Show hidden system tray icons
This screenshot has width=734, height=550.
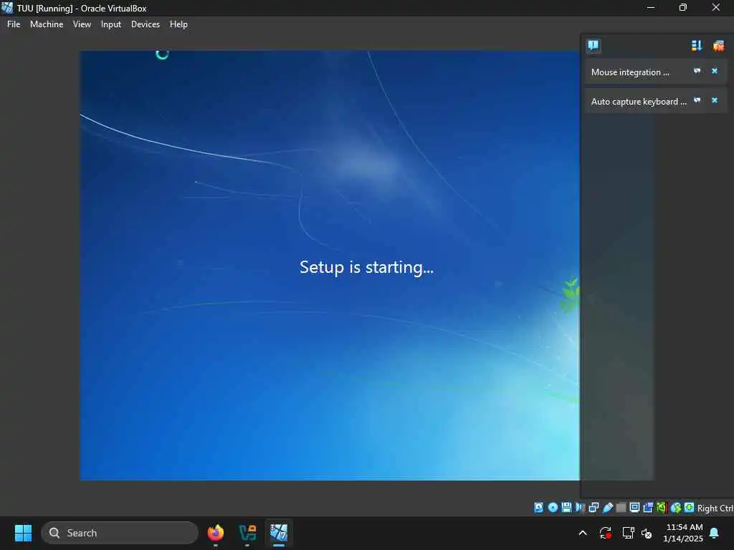tap(583, 533)
